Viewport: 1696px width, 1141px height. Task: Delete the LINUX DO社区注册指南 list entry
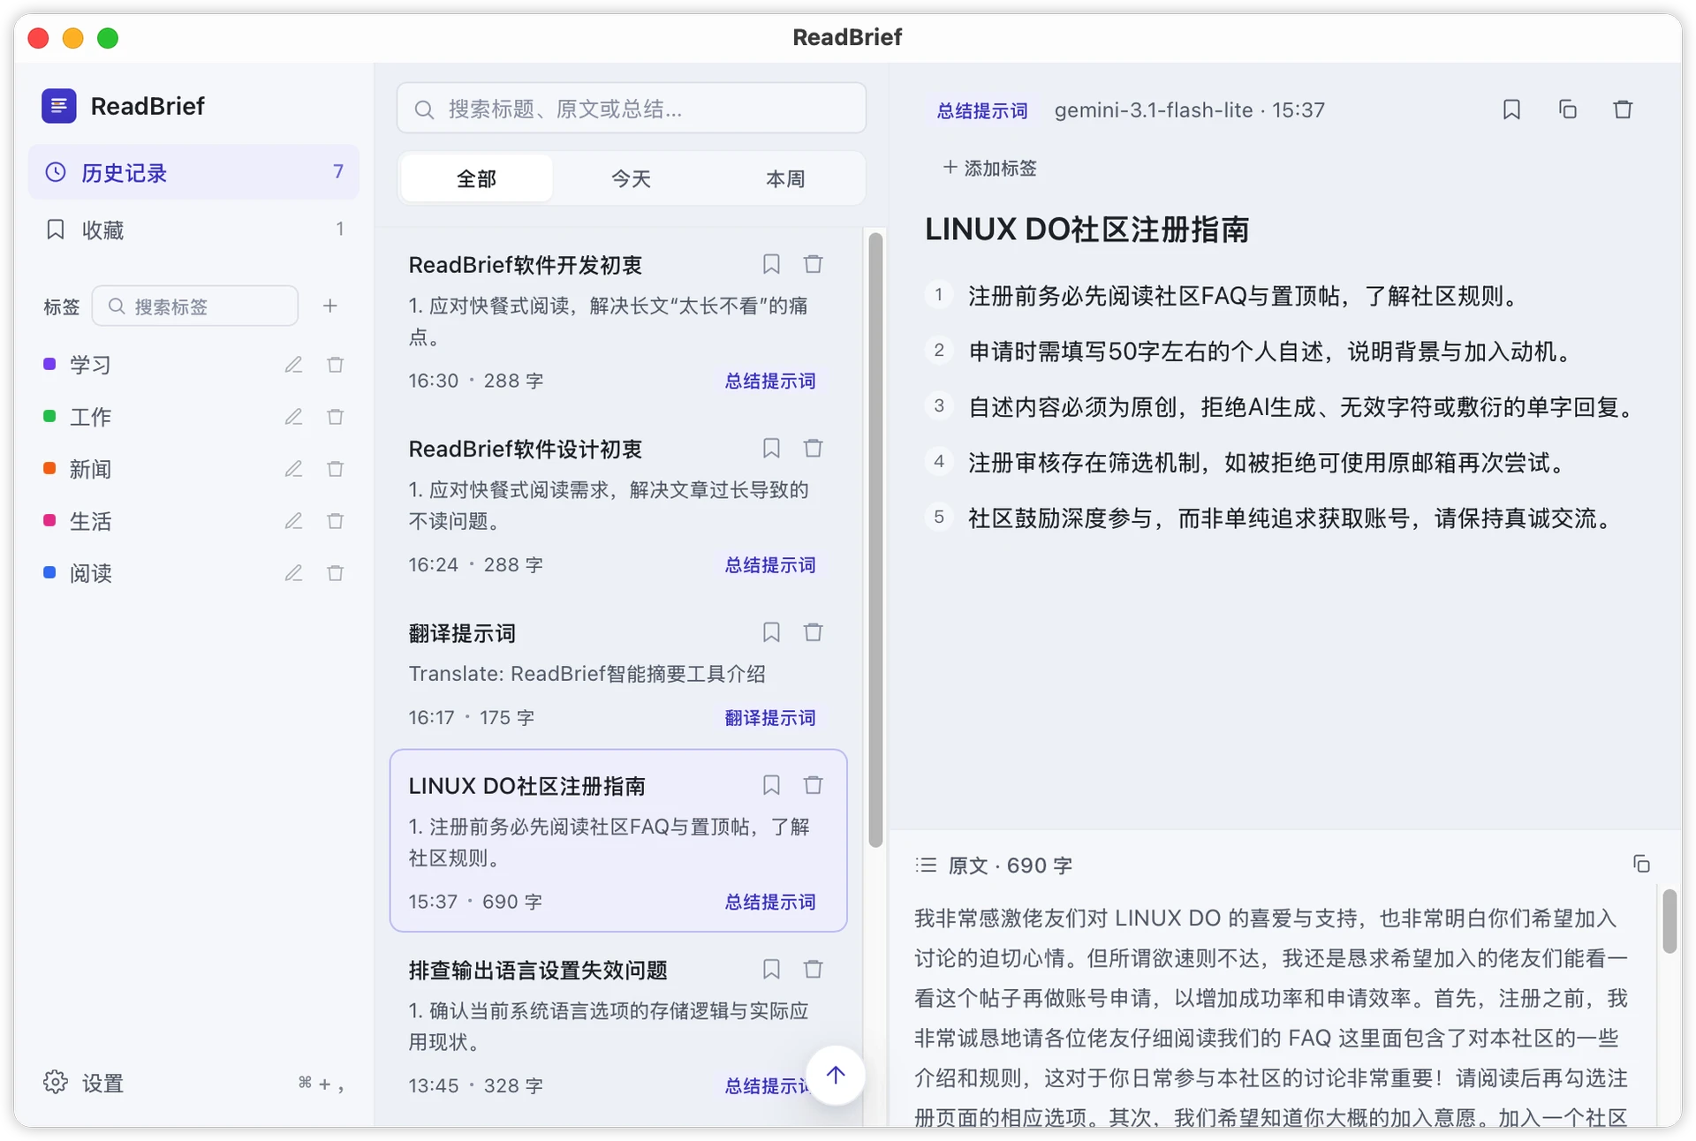click(814, 785)
